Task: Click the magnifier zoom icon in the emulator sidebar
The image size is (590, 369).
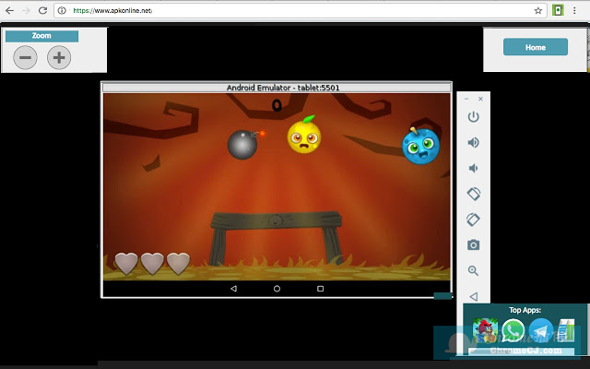Action: click(473, 270)
